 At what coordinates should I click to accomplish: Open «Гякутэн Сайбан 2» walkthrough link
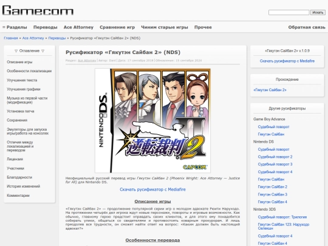coord(270,90)
